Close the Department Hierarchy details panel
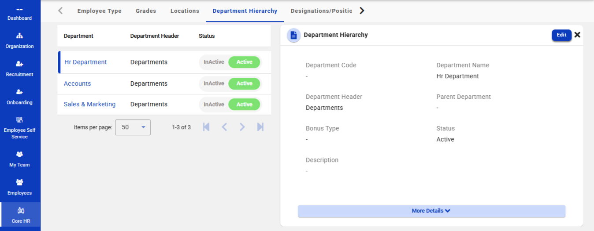 577,35
